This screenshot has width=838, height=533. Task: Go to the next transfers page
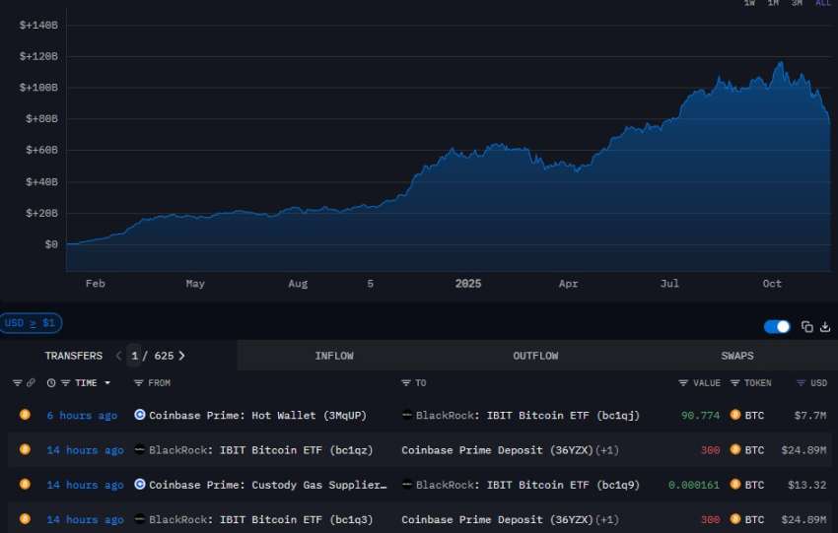pyautogui.click(x=181, y=356)
